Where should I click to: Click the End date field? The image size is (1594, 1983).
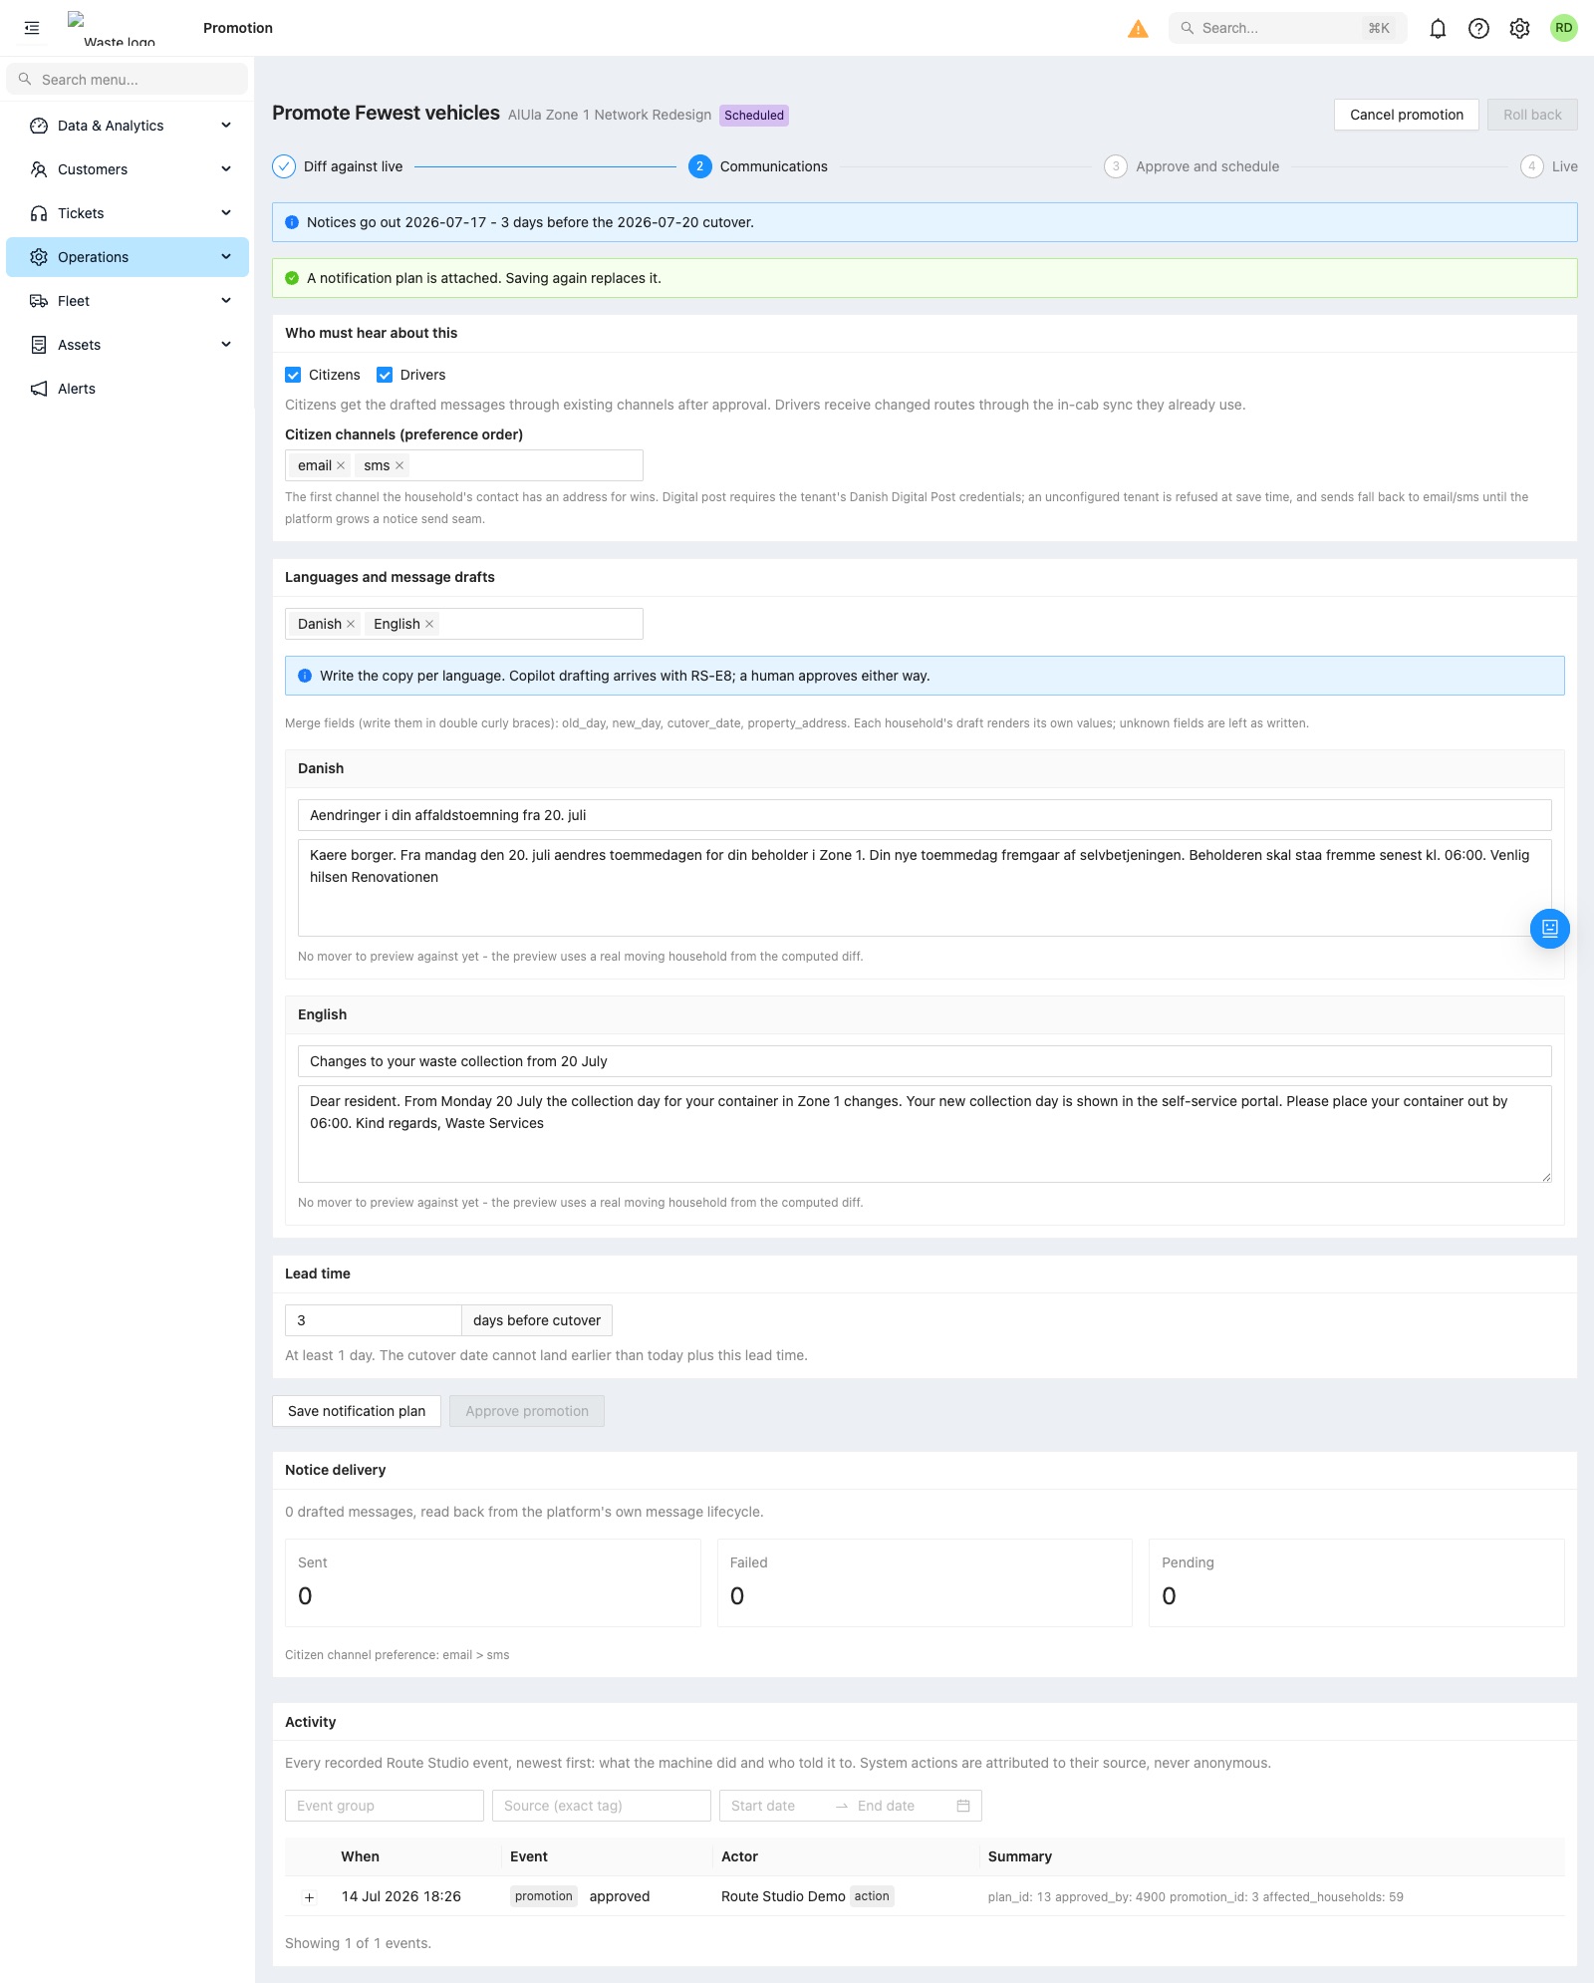click(x=900, y=1806)
